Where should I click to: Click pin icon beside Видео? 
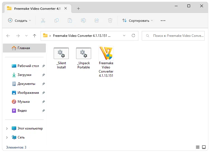43,111
